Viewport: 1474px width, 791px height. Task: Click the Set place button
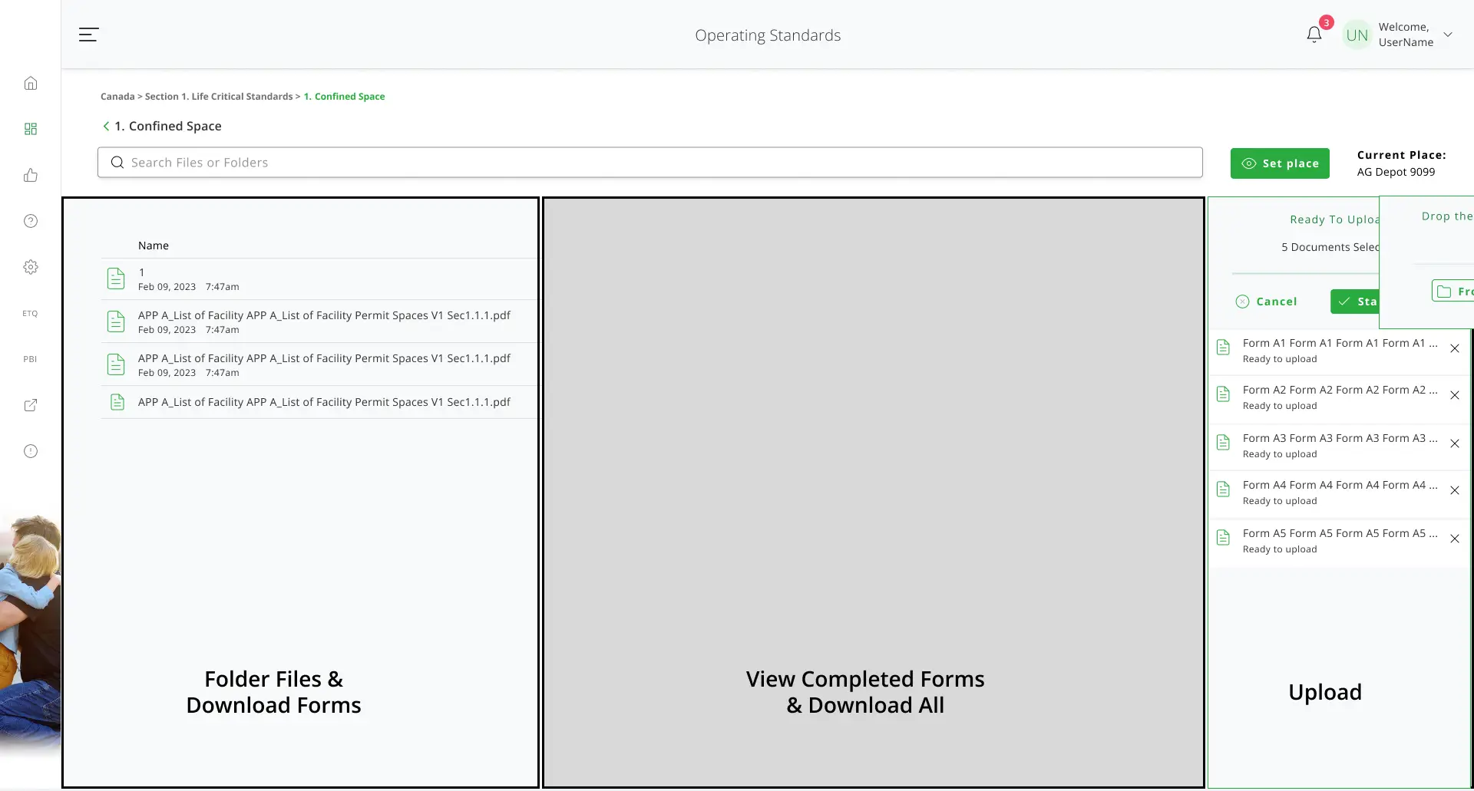(x=1279, y=163)
